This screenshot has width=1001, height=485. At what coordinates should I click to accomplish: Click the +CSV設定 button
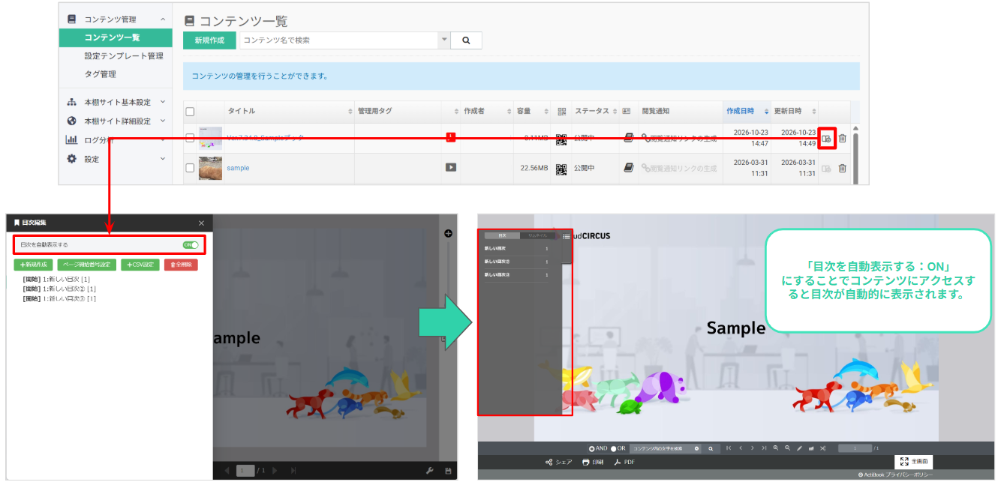pos(140,265)
